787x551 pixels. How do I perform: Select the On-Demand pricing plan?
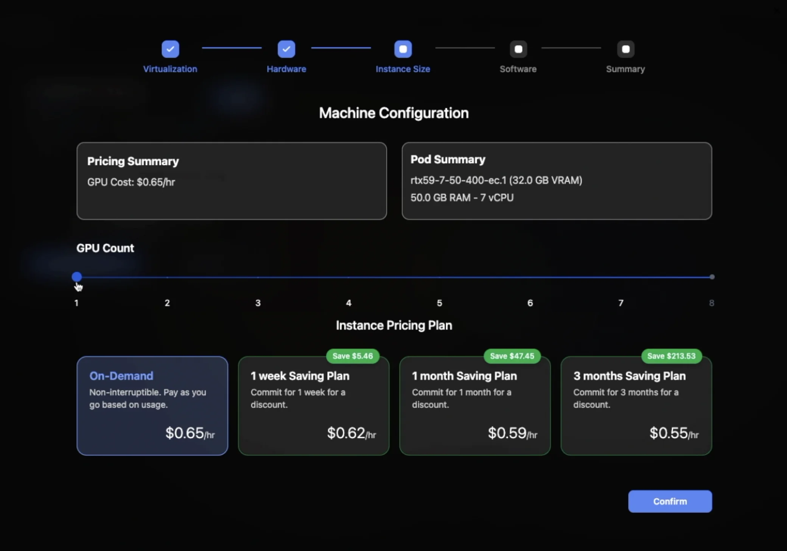(x=152, y=406)
